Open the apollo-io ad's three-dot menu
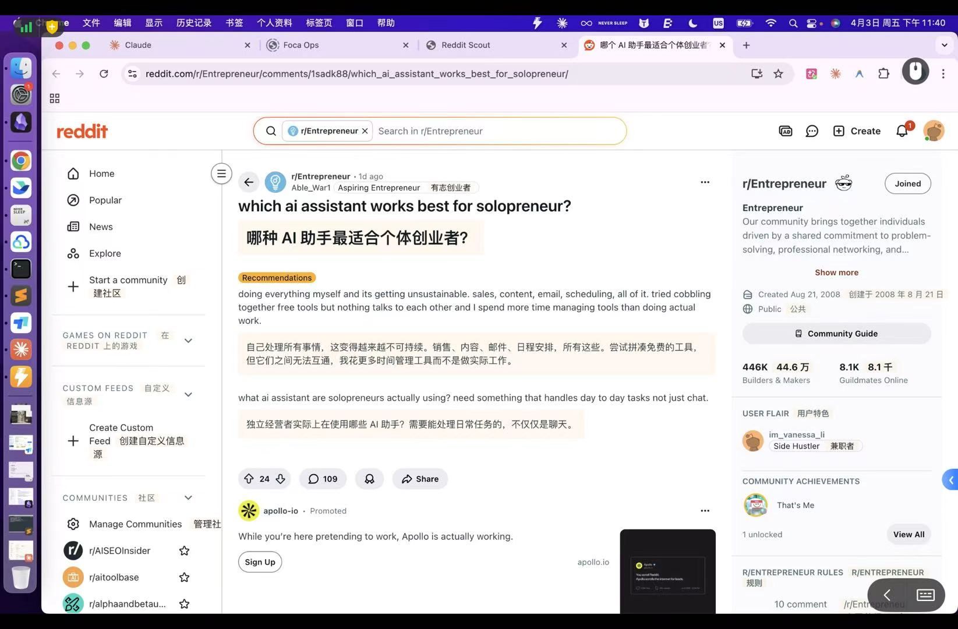The image size is (958, 629). (x=705, y=511)
